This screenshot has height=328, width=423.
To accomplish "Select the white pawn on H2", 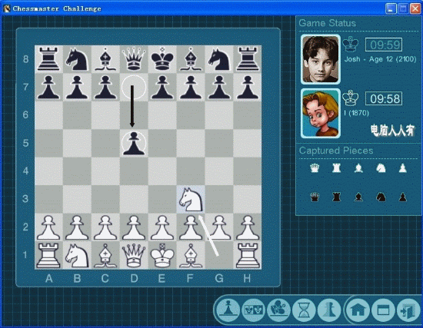I will 248,227.
